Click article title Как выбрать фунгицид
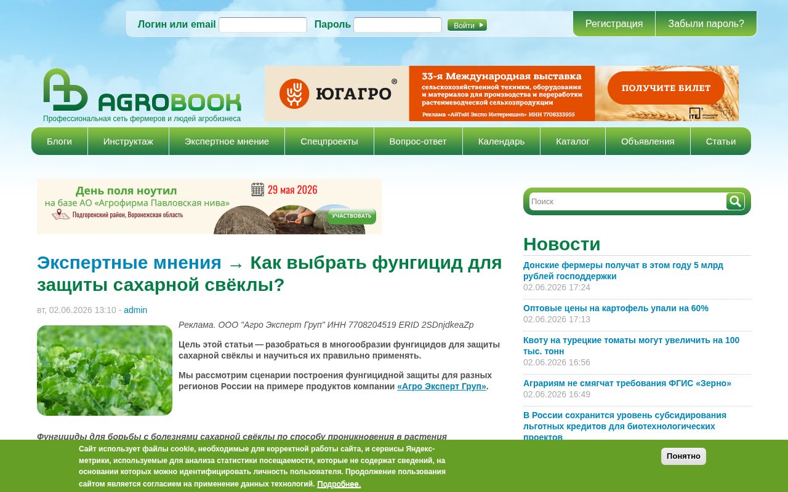The image size is (788, 492). [x=270, y=274]
